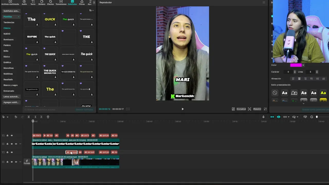Hide the top text track
Image resolution: width=329 pixels, height=185 pixels.
coord(12,136)
